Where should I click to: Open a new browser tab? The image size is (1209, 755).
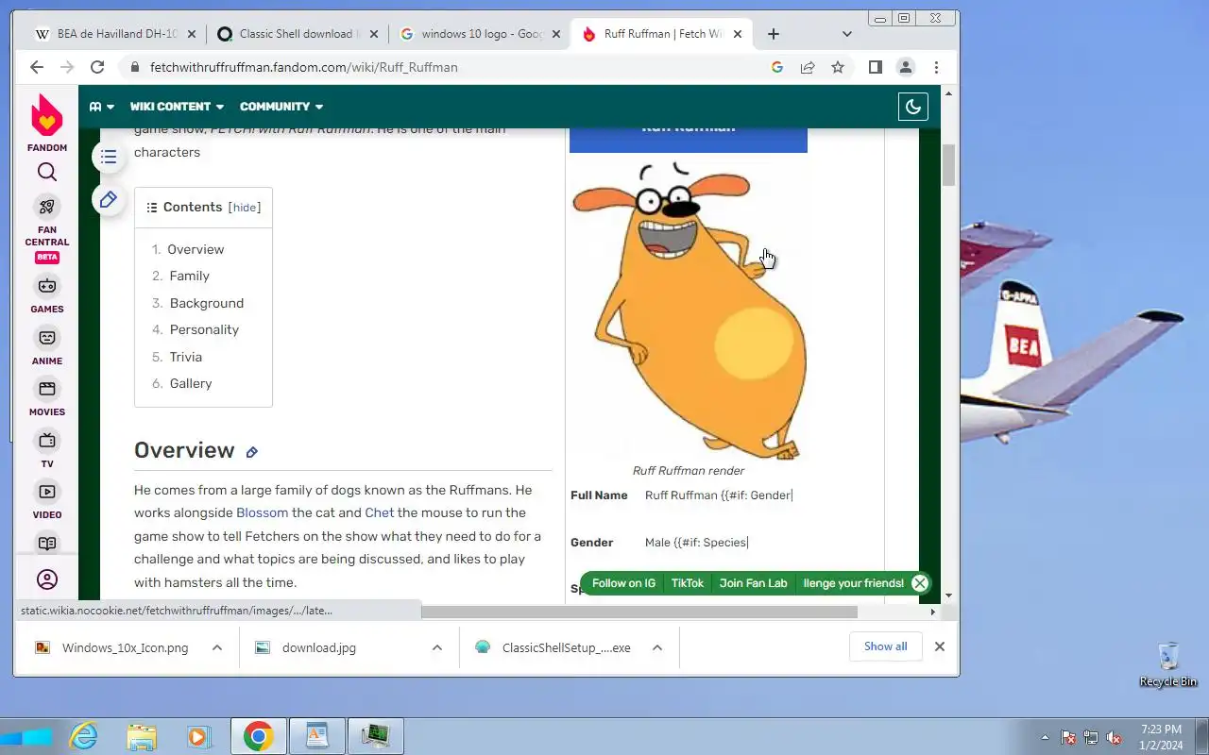(774, 34)
